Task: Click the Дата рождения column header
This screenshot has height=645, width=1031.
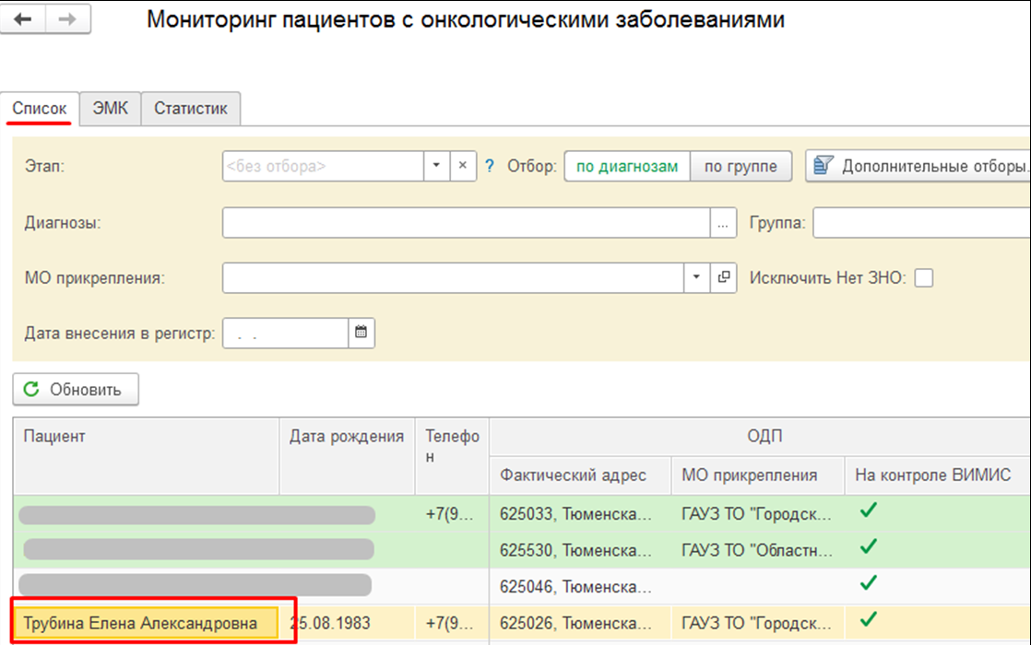Action: pos(346,437)
